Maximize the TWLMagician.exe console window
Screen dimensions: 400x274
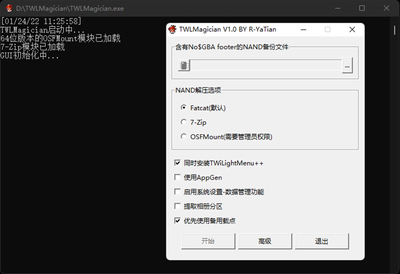(362, 8)
